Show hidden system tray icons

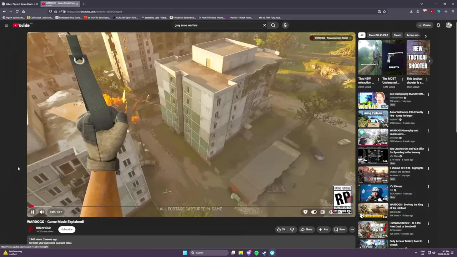pos(416,253)
